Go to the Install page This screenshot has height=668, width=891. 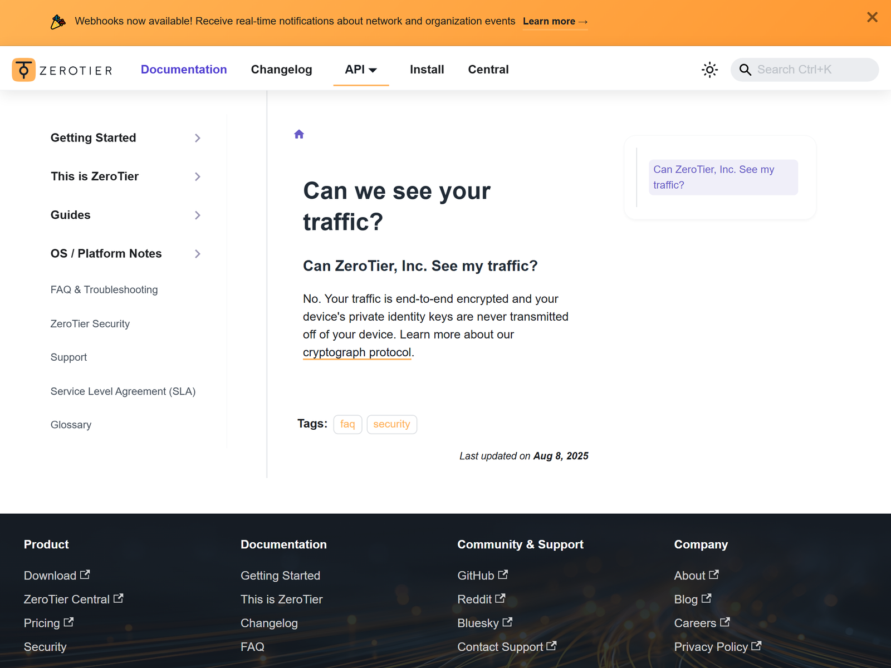pos(427,70)
